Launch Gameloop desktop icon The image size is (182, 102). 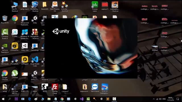click(35, 47)
